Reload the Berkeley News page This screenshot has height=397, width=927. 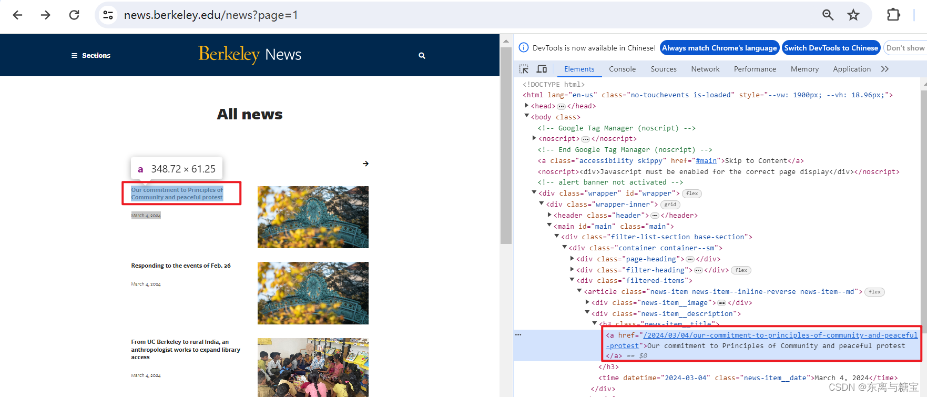74,15
